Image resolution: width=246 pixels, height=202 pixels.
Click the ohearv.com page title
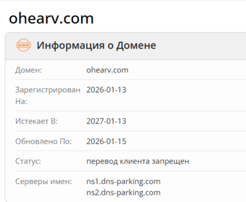51,18
